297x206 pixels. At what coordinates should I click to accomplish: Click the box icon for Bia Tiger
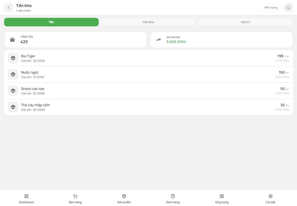click(13, 58)
